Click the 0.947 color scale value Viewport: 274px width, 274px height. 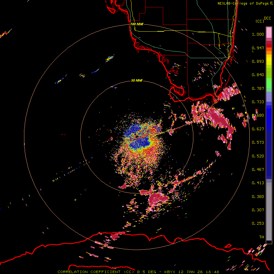tap(258, 48)
